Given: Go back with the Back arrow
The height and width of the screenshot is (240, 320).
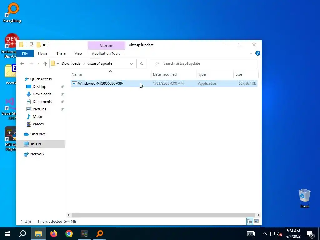Looking at the screenshot, I should pos(22,63).
